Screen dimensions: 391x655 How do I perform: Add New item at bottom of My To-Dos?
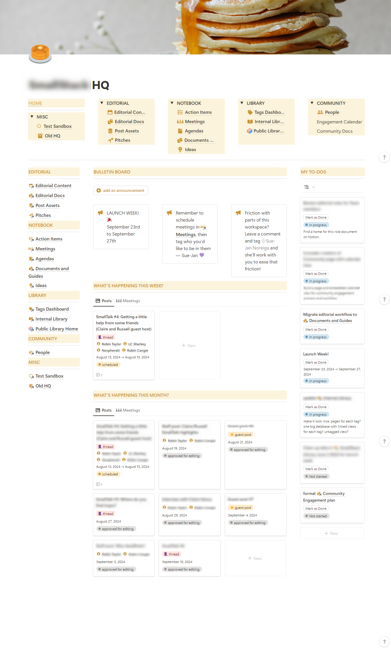click(x=332, y=534)
